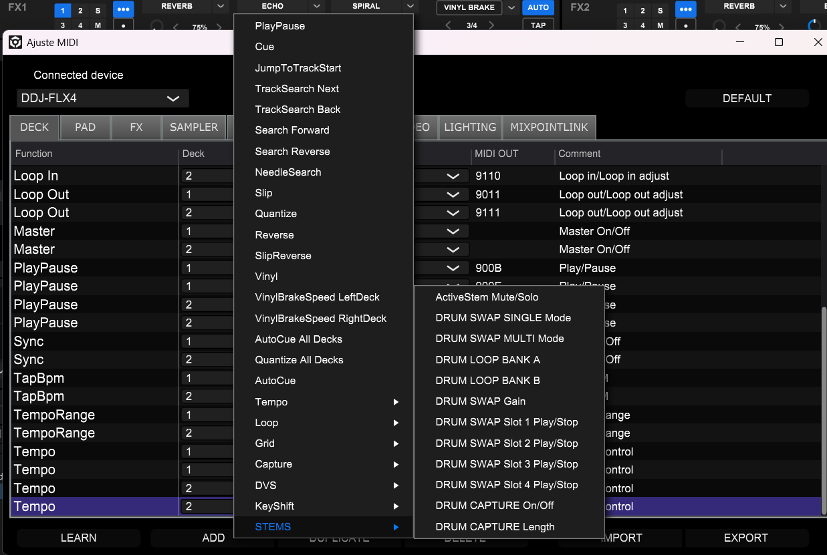This screenshot has width=827, height=555.
Task: Choose PlayPause from the function menu
Action: pos(323,26)
